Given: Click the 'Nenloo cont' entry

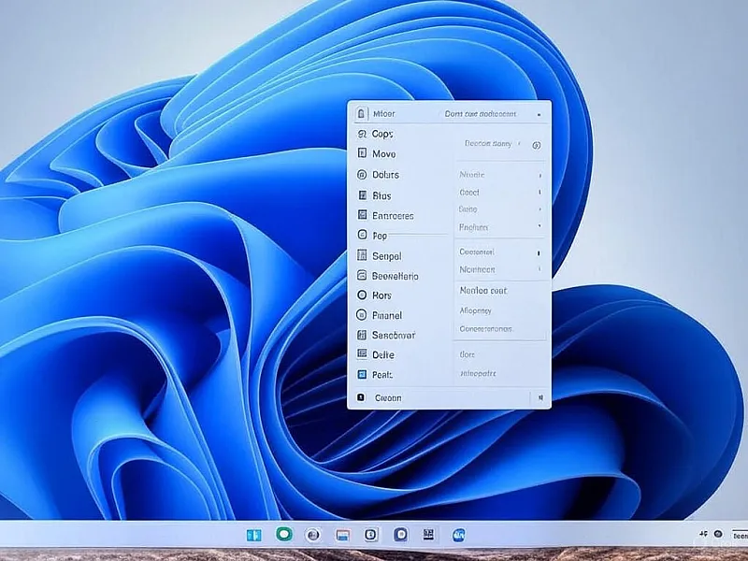Looking at the screenshot, I should (482, 291).
